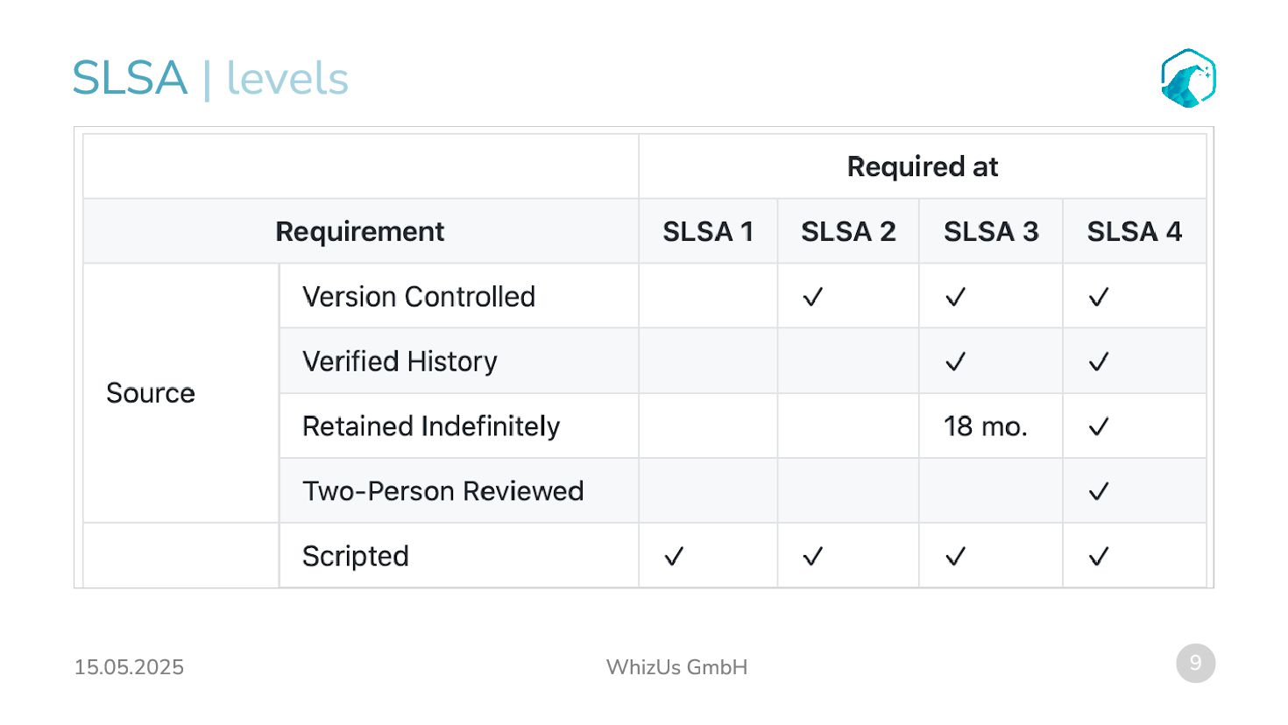Click the Verified History checkmark under SLSA 4

pyautogui.click(x=1098, y=362)
